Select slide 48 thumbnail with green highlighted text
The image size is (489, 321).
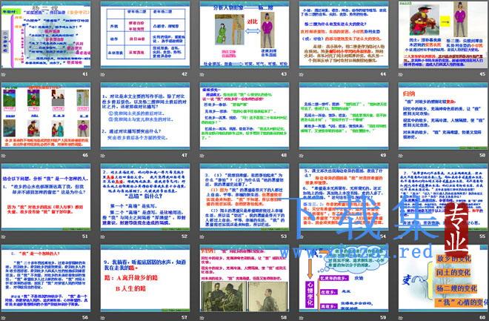245,116
